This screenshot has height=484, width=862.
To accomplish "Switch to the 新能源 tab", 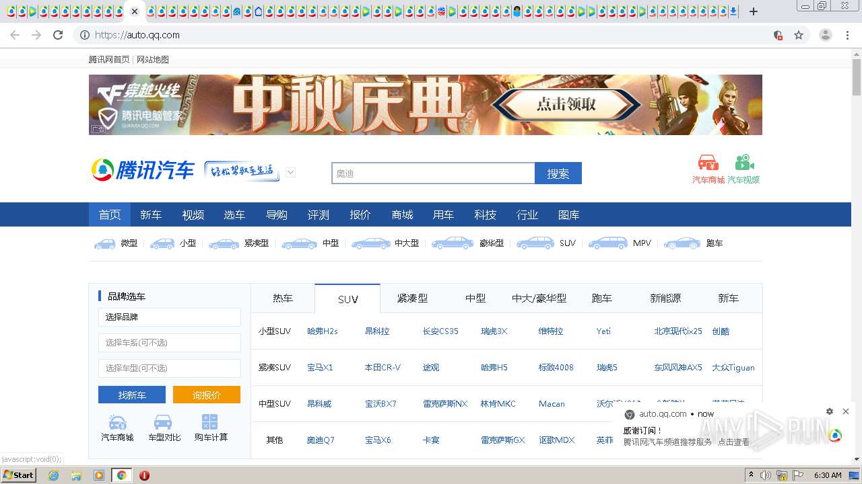I will [x=665, y=298].
